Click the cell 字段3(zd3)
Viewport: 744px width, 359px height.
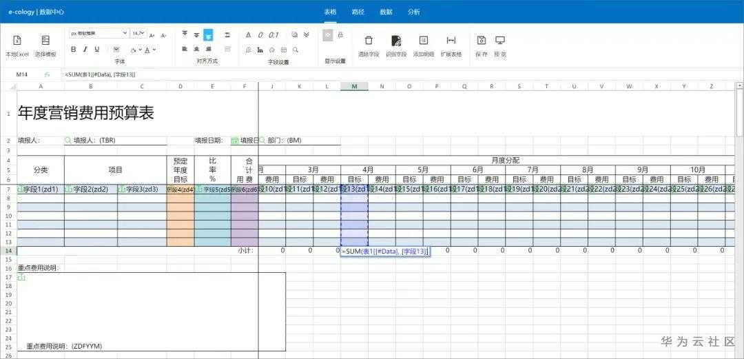coord(142,189)
